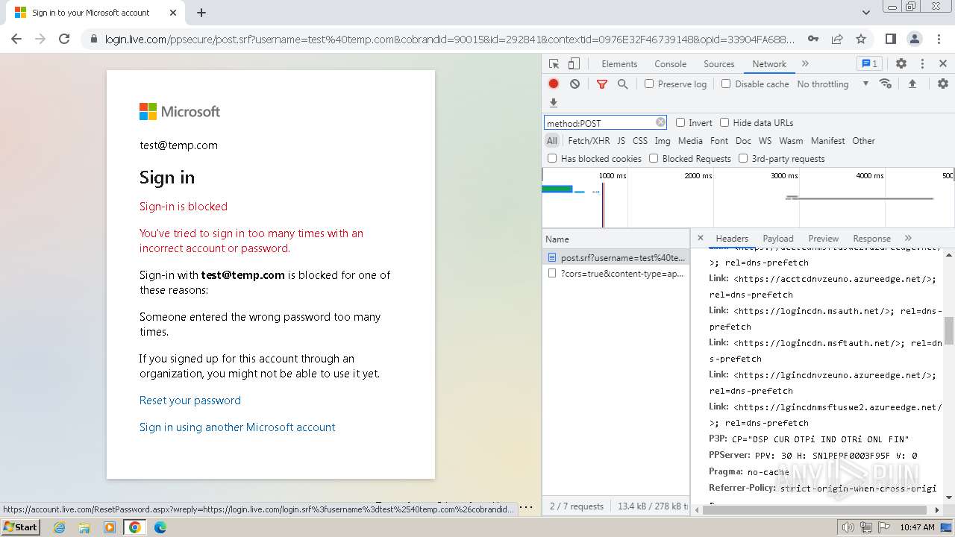Open Chrome profile avatar
The height and width of the screenshot is (537, 955).
[x=914, y=39]
